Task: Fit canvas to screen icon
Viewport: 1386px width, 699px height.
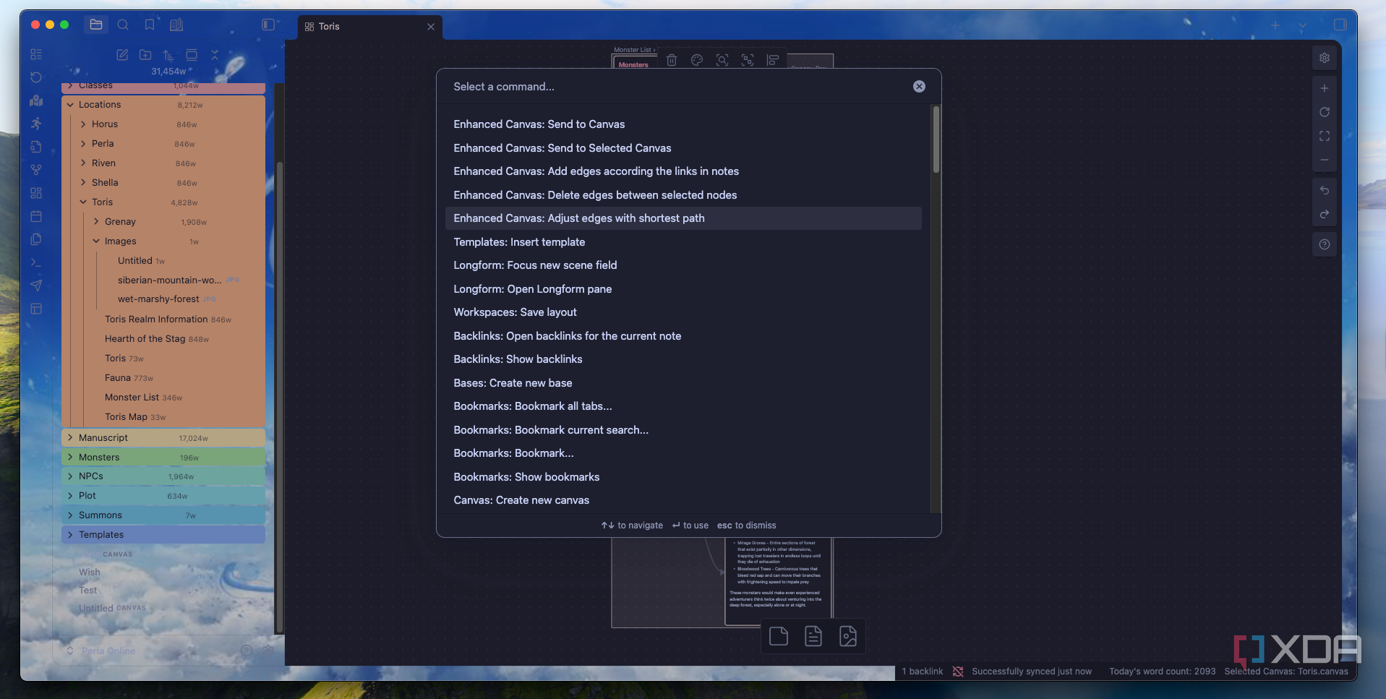Action: [1325, 136]
